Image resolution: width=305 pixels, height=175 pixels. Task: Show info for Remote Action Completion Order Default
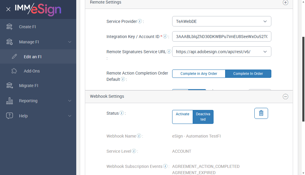pos(123,79)
